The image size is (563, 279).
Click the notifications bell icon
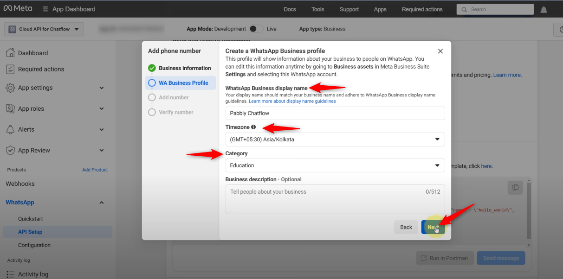pyautogui.click(x=544, y=9)
